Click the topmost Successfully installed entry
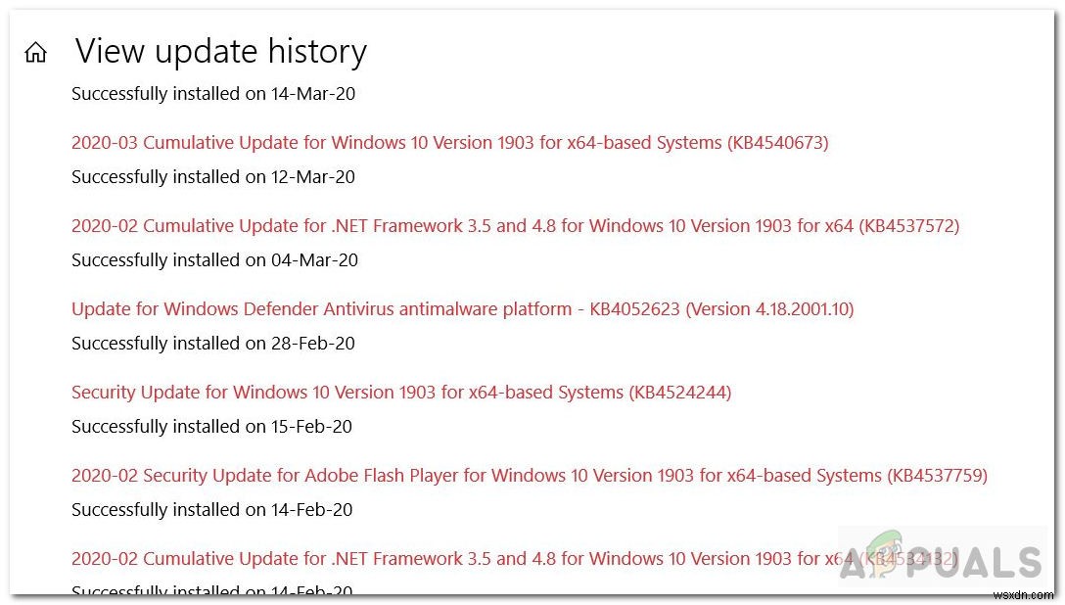This screenshot has height=605, width=1065. (213, 93)
